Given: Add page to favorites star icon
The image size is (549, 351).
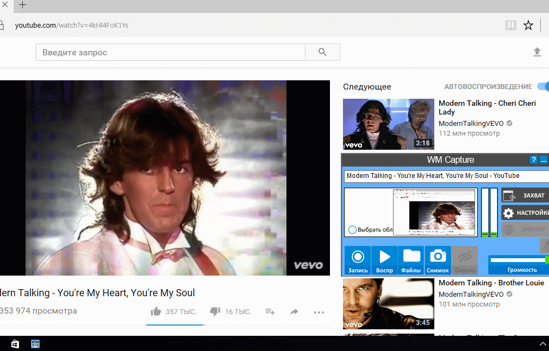Looking at the screenshot, I should click(528, 25).
